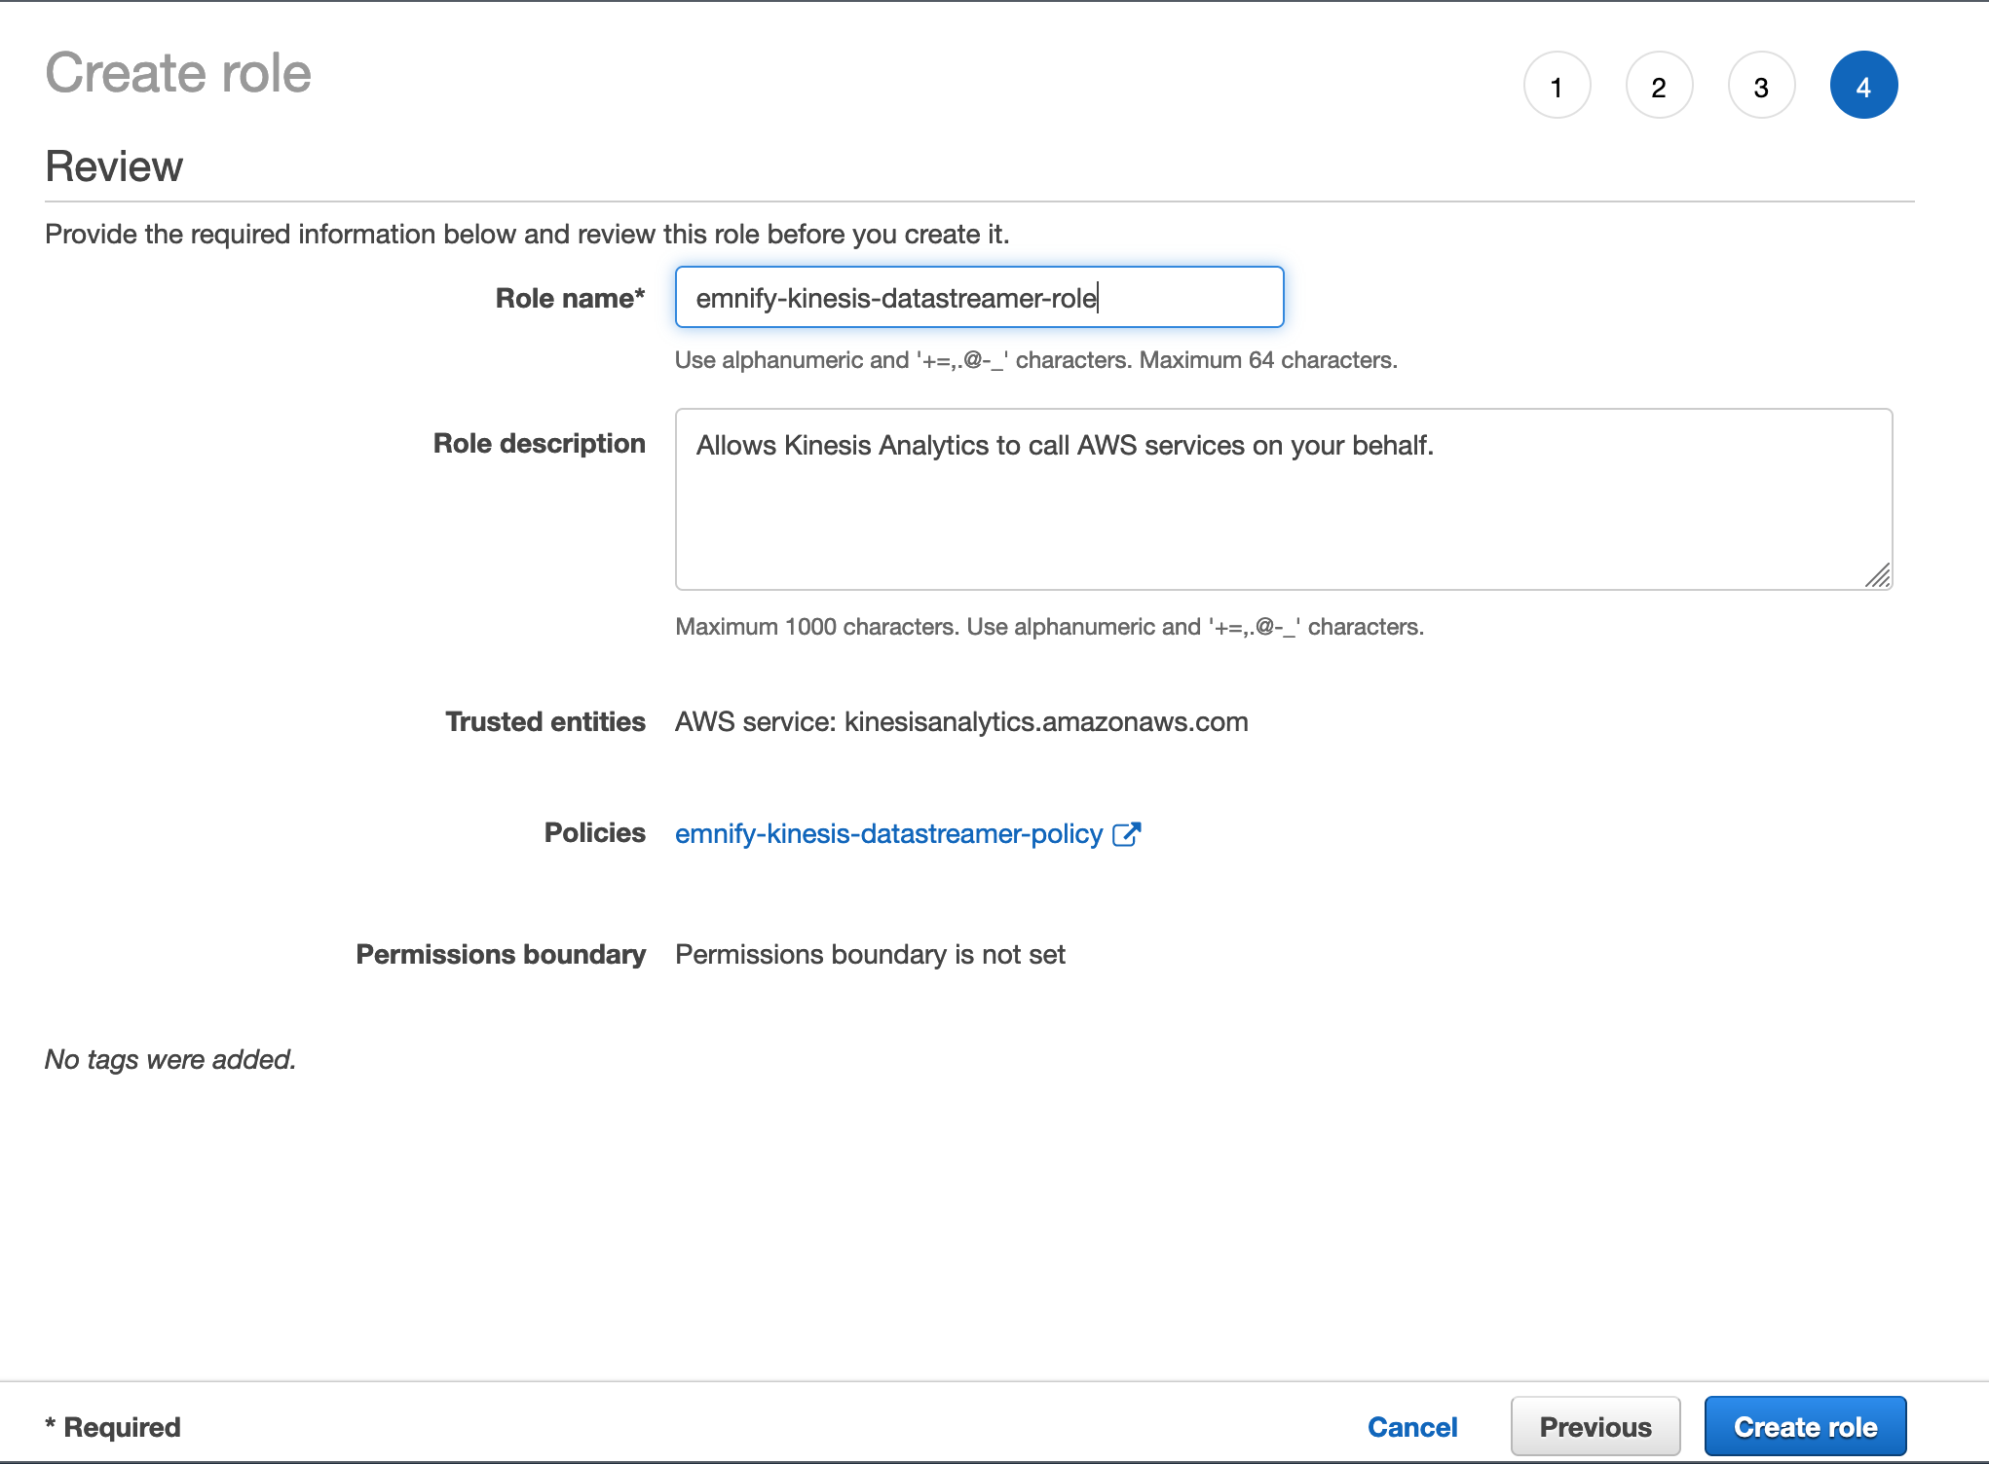Click the Review heading

pyautogui.click(x=114, y=166)
